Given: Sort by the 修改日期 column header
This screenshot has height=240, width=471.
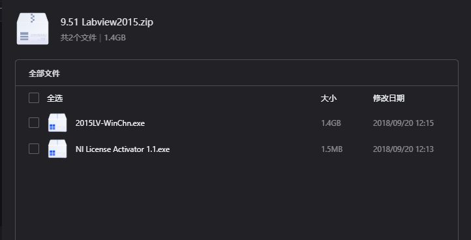Looking at the screenshot, I should [x=389, y=98].
